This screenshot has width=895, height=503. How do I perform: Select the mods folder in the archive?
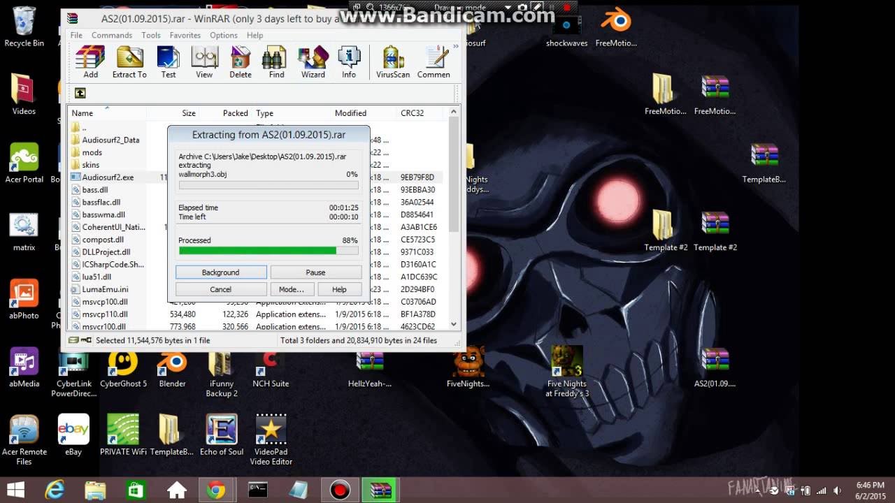[x=87, y=152]
